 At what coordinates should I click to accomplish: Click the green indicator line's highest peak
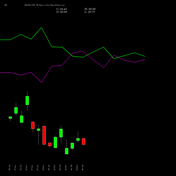coord(42,28)
